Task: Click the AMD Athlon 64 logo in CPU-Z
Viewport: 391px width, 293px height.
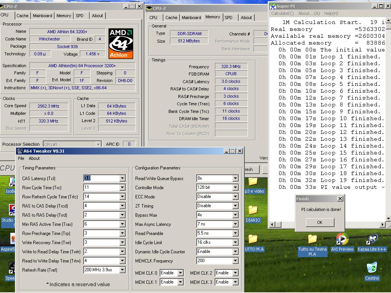Action: pos(121,43)
